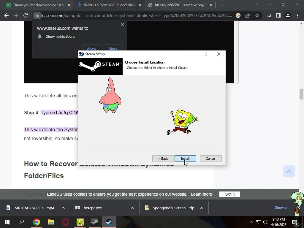Open the volume control in system tray
Viewport: 304px width, 228px height.
pyautogui.click(x=265, y=222)
